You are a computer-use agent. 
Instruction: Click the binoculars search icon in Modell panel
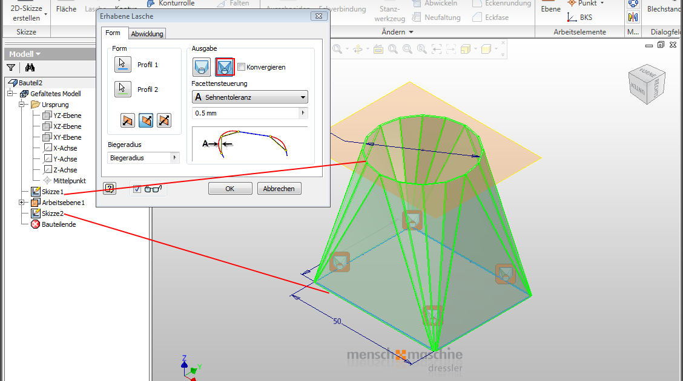29,68
